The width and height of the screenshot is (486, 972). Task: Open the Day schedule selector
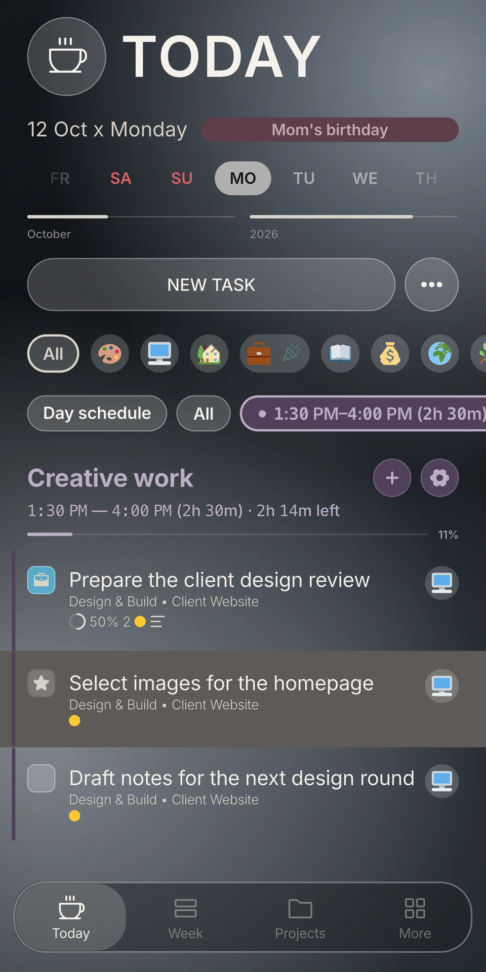(97, 413)
